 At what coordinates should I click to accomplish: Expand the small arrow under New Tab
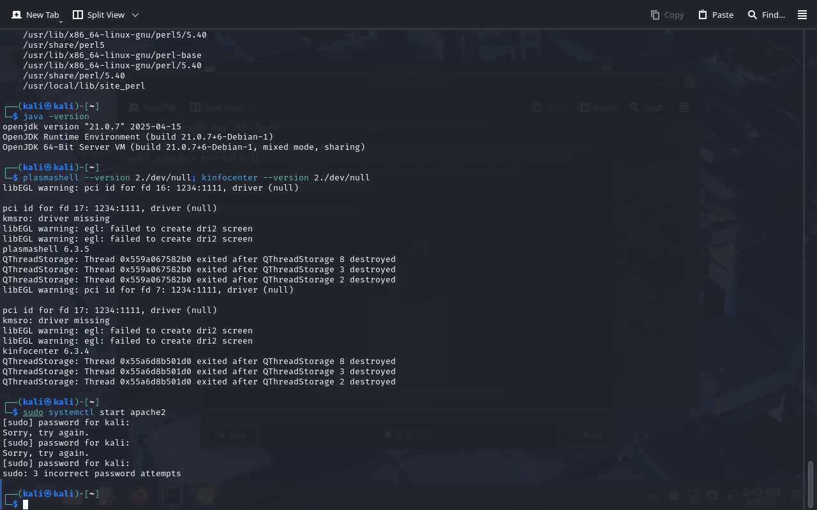(61, 22)
